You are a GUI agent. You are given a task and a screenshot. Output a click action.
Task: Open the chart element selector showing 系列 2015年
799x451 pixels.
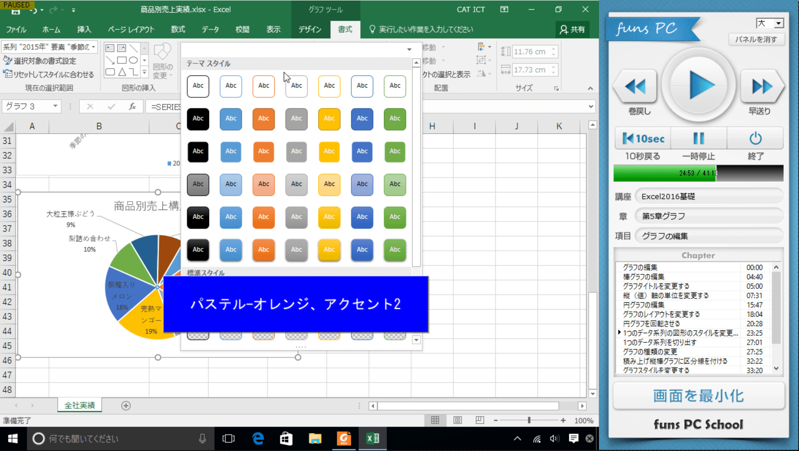pyautogui.click(x=49, y=46)
